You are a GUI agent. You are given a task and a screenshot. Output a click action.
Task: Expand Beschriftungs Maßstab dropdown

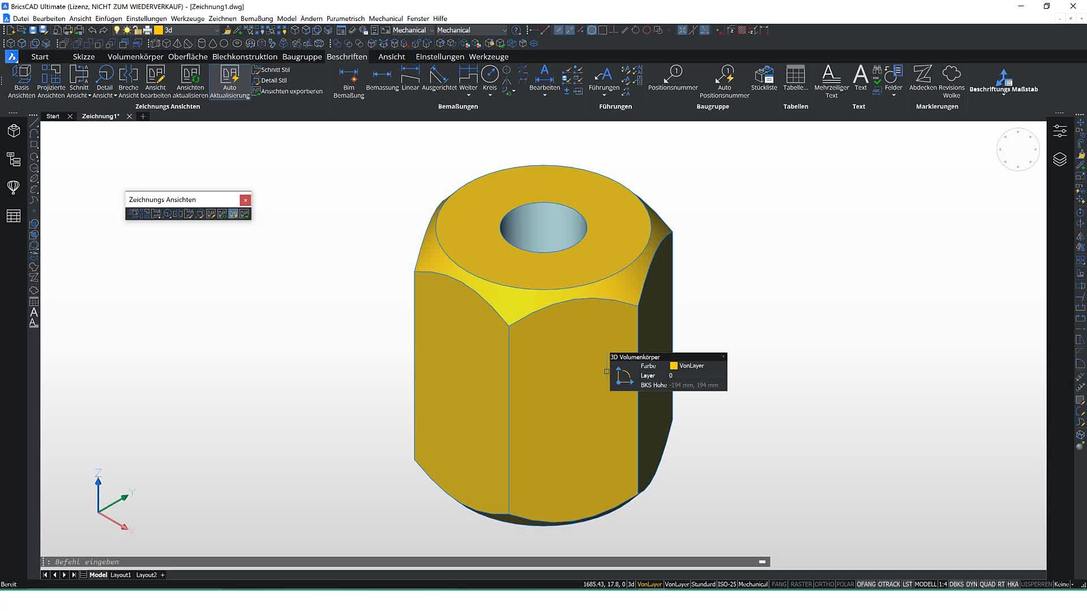pyautogui.click(x=1003, y=94)
